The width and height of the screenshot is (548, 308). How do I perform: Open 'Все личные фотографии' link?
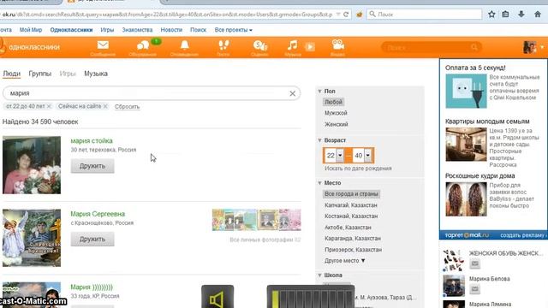(x=265, y=240)
